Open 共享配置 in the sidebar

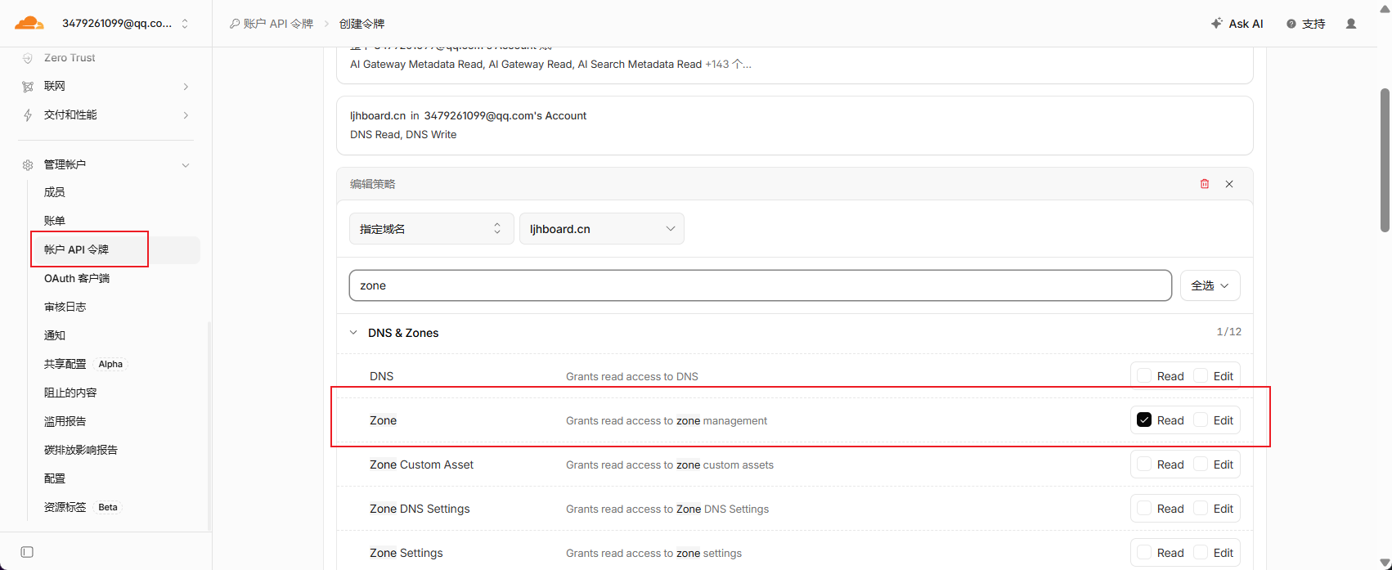click(x=65, y=364)
